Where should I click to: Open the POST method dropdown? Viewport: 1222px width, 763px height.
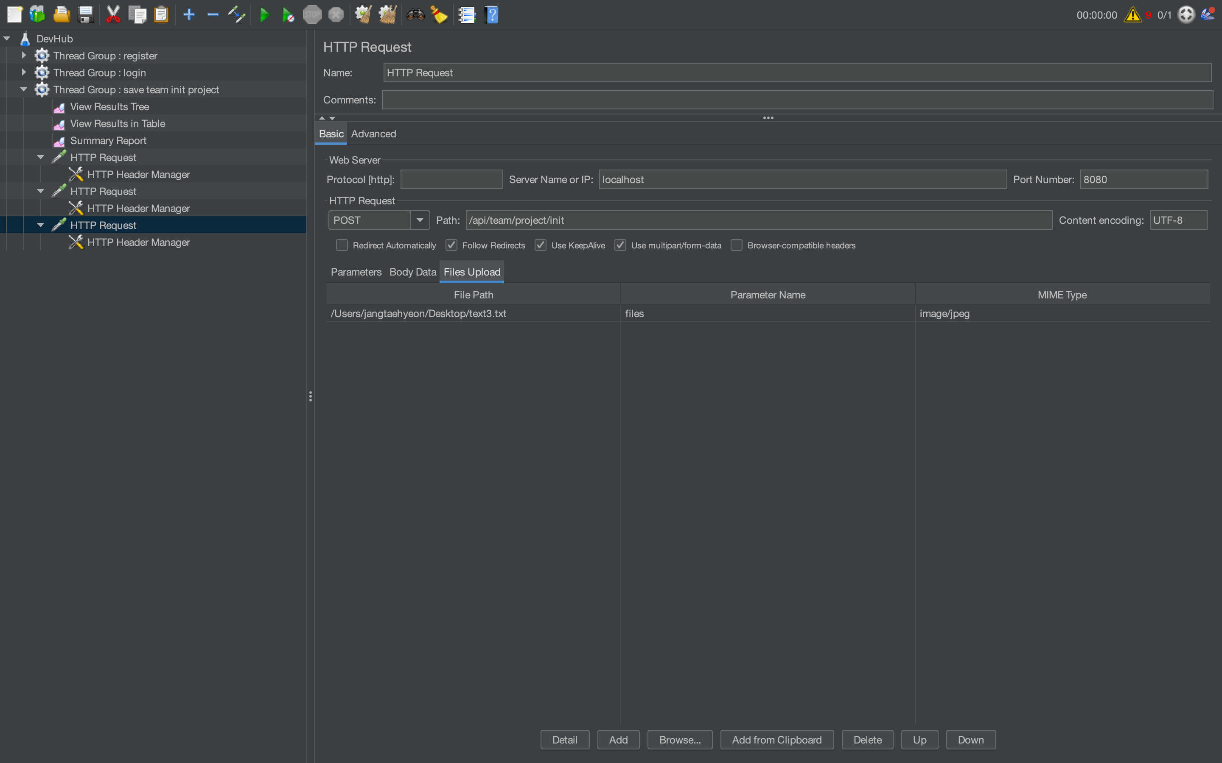[x=420, y=220]
